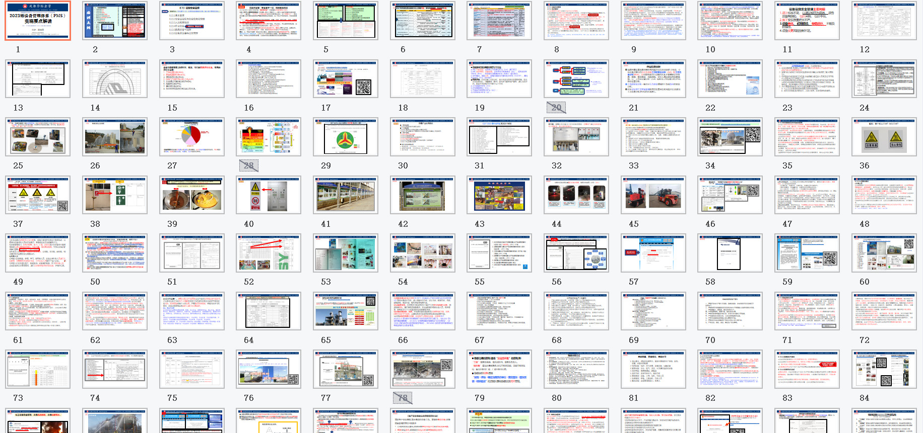This screenshot has width=923, height=433.
Task: Select the title slide thumbnail numbered 1
Action: 38,21
